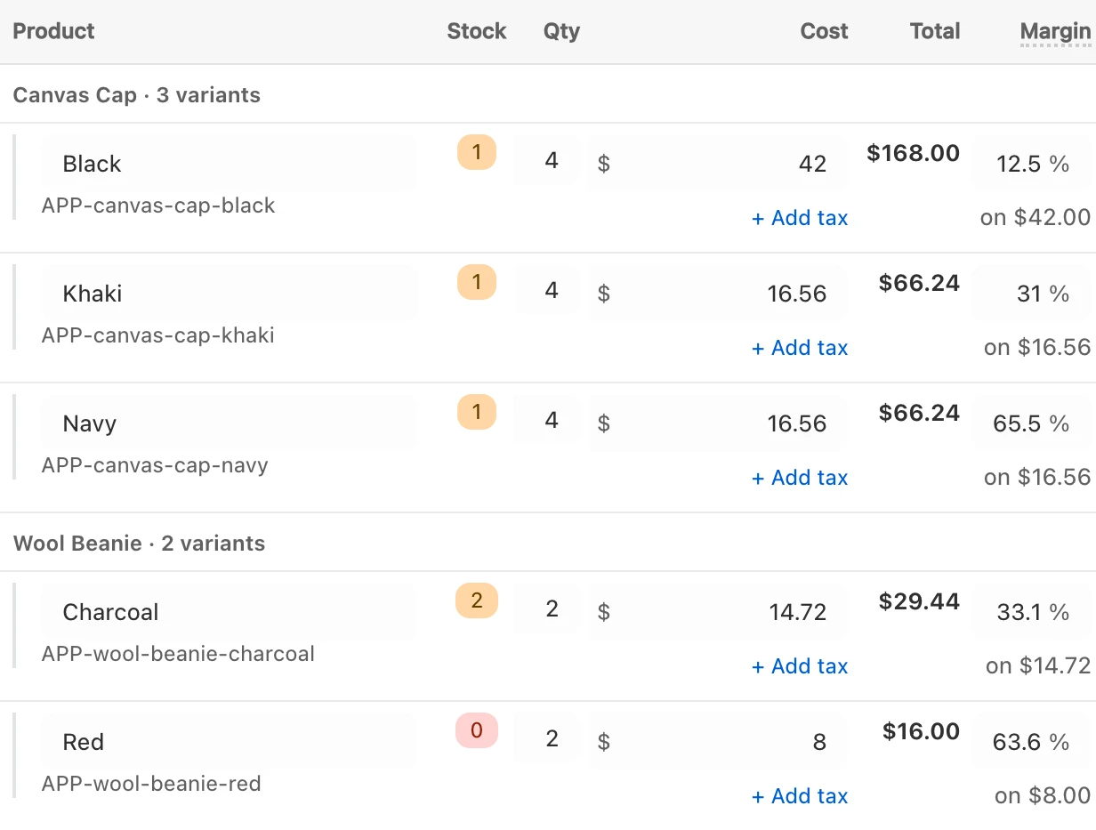Select the SKU APP-canvas-cap-navy
The height and width of the screenshot is (830, 1096).
[155, 465]
